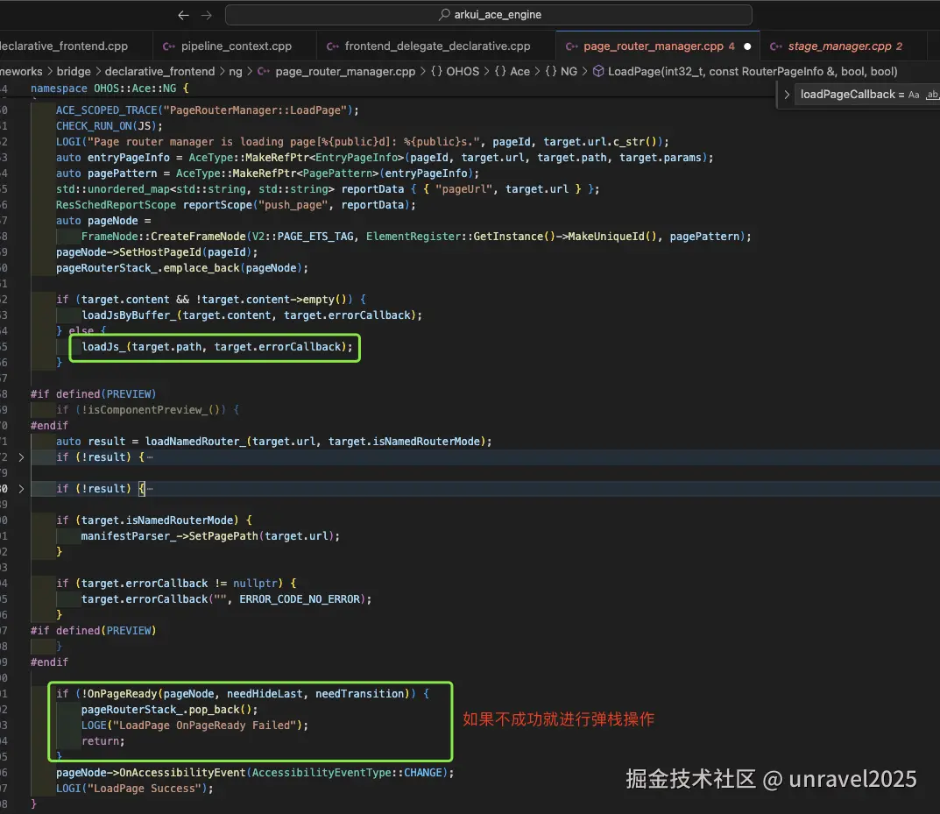Click pageNode->SetHostPageId(pageId) line
This screenshot has width=940, height=814.
click(x=157, y=252)
